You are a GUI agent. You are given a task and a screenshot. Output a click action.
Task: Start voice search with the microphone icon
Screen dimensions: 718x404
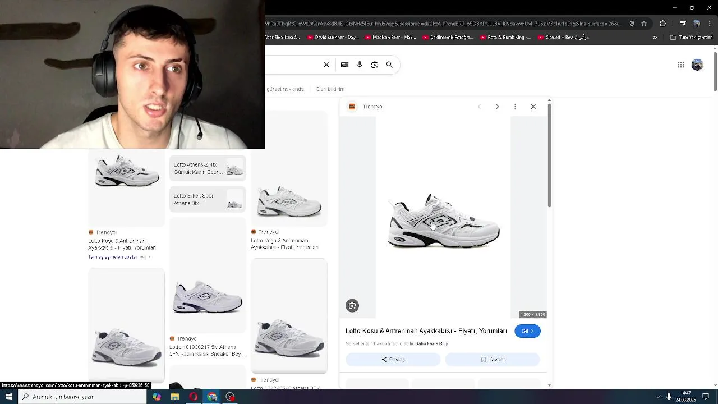360,65
